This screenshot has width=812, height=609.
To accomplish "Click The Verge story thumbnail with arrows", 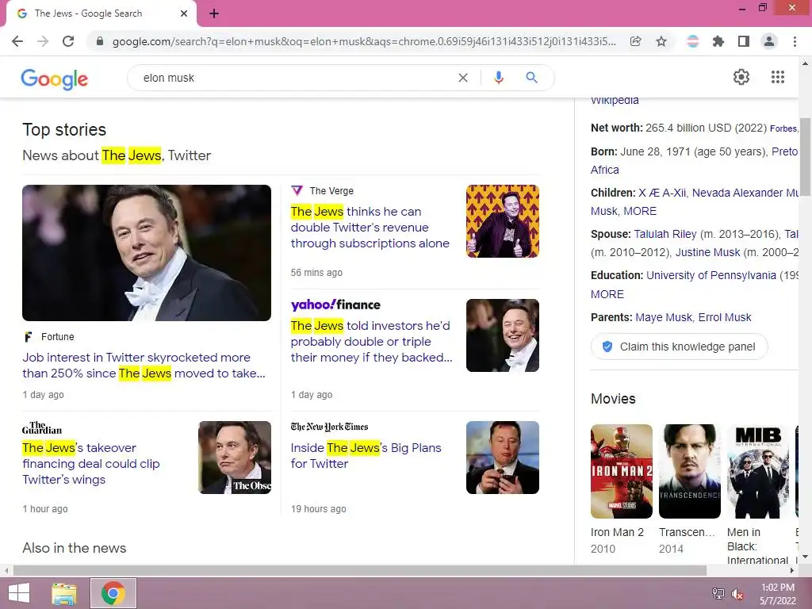I will [x=502, y=221].
